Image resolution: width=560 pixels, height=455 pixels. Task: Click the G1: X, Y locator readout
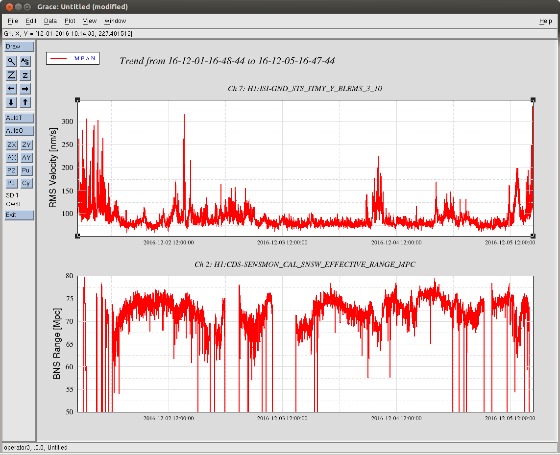click(x=68, y=34)
